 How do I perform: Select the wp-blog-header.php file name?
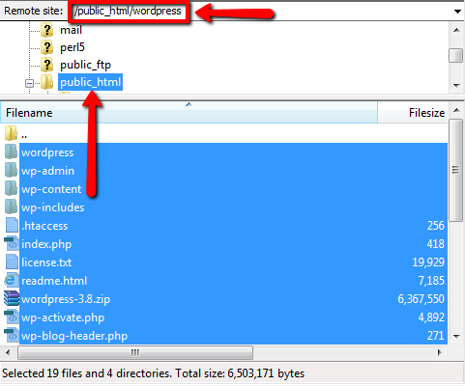pos(74,336)
